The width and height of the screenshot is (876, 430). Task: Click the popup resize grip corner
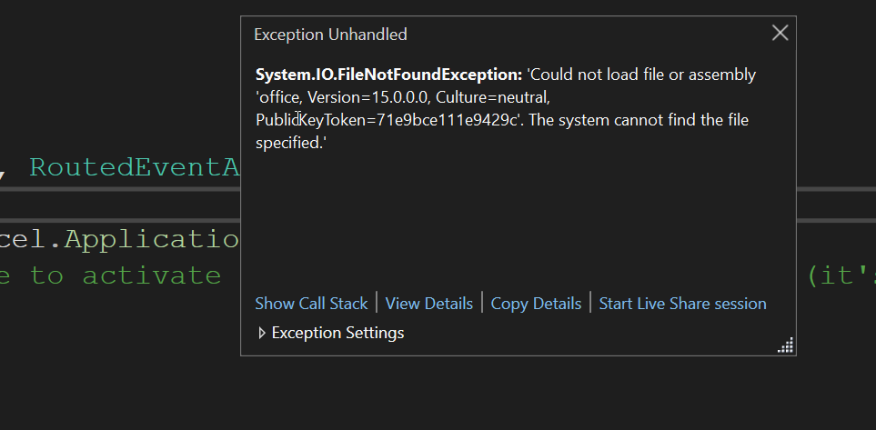[x=786, y=345]
